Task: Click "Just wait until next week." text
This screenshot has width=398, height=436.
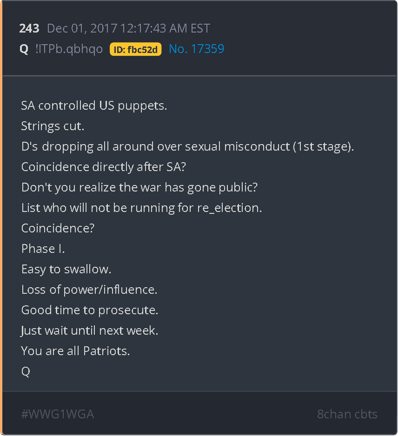Action: point(90,330)
